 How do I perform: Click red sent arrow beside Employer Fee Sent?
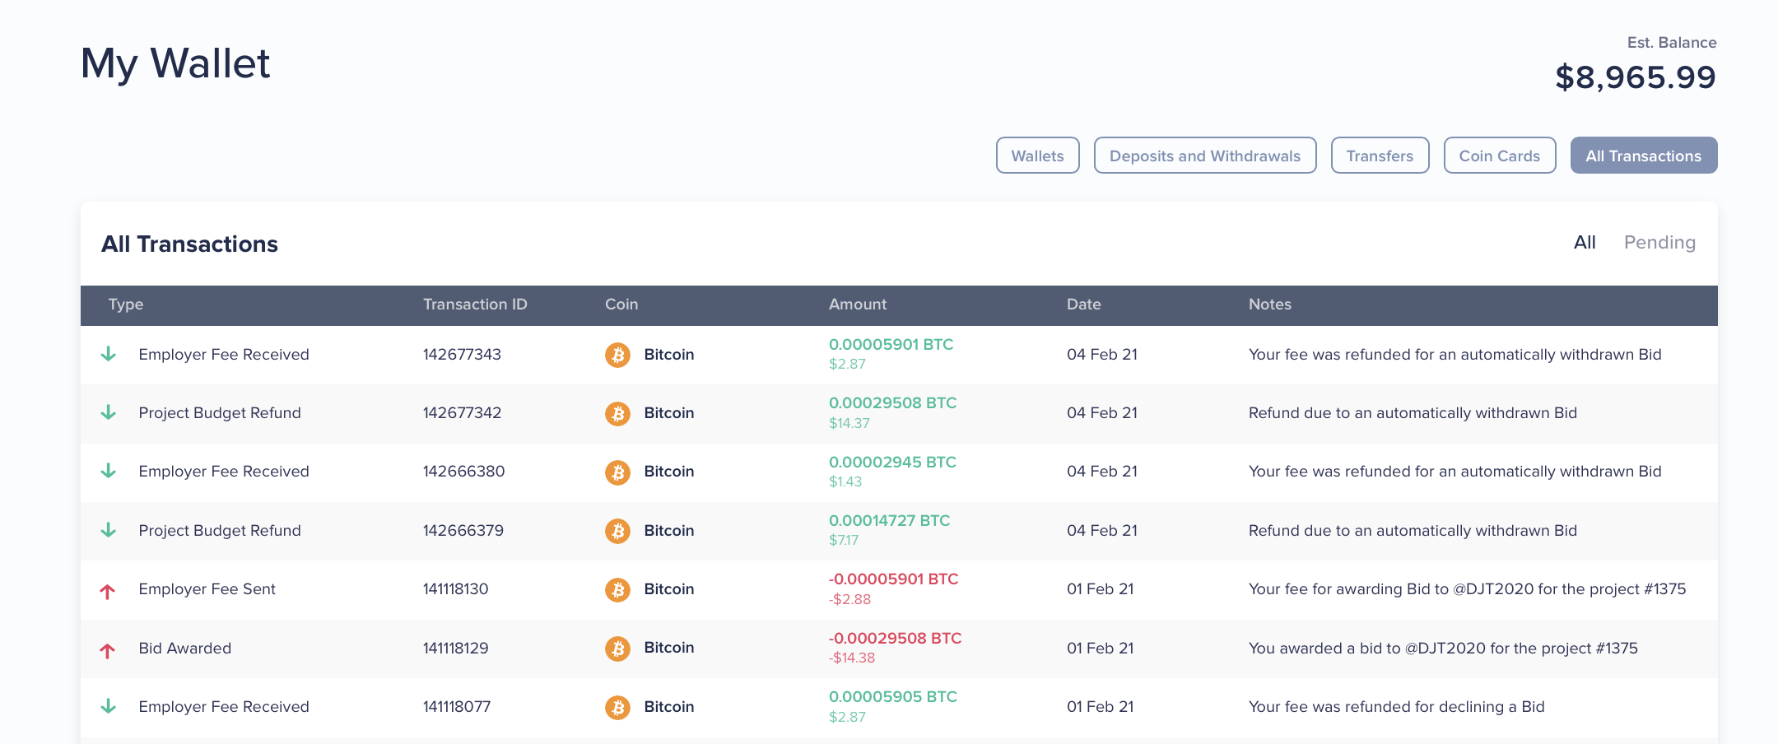tap(108, 590)
